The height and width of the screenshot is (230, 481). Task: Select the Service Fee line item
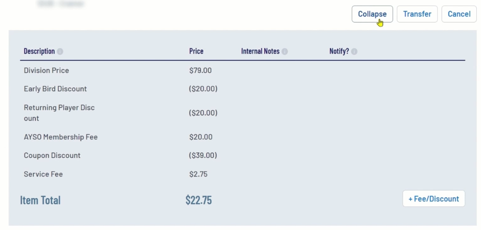[43, 174]
